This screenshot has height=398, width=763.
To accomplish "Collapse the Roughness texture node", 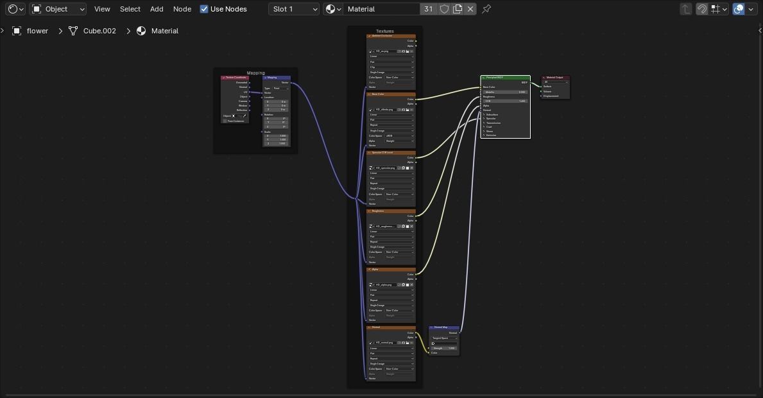I will 369,211.
